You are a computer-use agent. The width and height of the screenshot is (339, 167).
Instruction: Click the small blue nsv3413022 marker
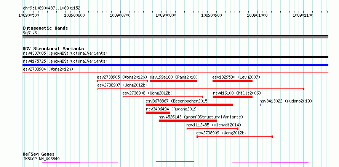(x=260, y=105)
